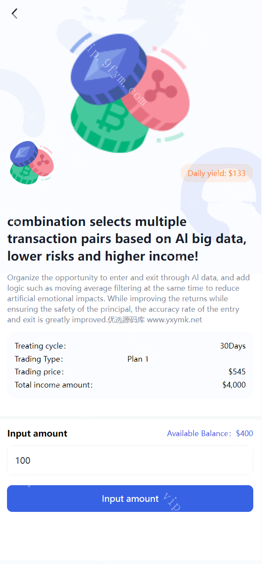Click the Plan 1 trading type

coord(138,359)
